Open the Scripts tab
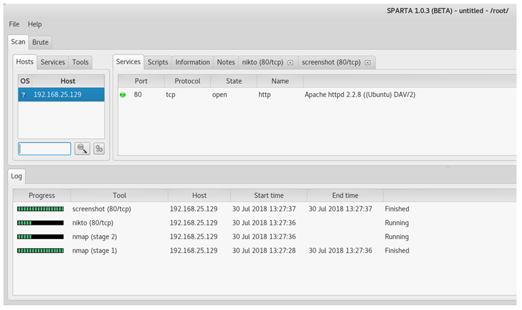Screen dimensions: 522x310 click(157, 62)
